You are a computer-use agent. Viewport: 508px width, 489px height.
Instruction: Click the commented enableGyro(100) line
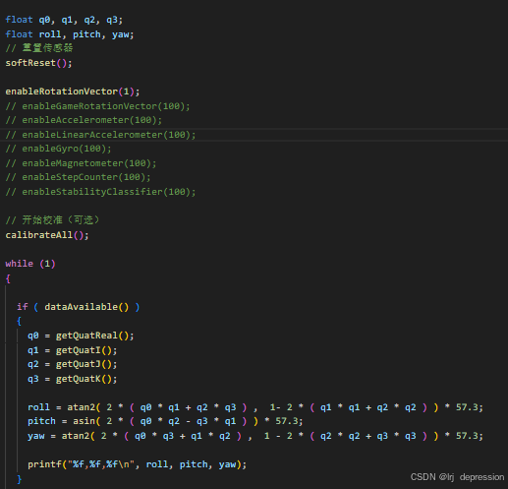tap(58, 149)
